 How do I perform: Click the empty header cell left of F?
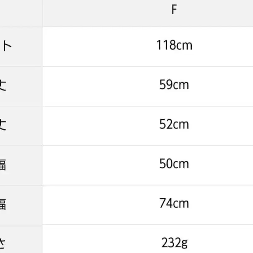tap(21, 12)
